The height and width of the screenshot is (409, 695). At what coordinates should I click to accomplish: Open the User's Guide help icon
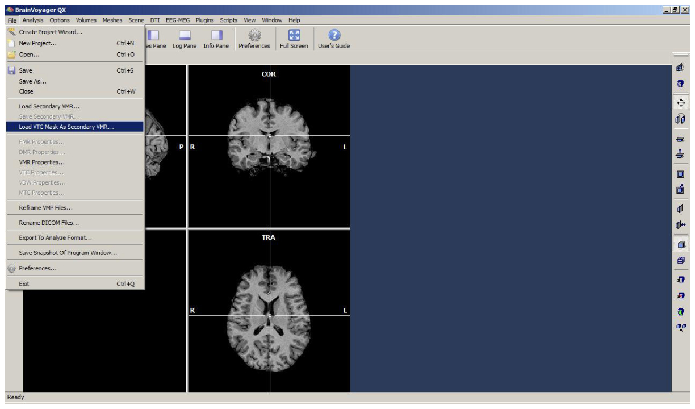point(333,39)
